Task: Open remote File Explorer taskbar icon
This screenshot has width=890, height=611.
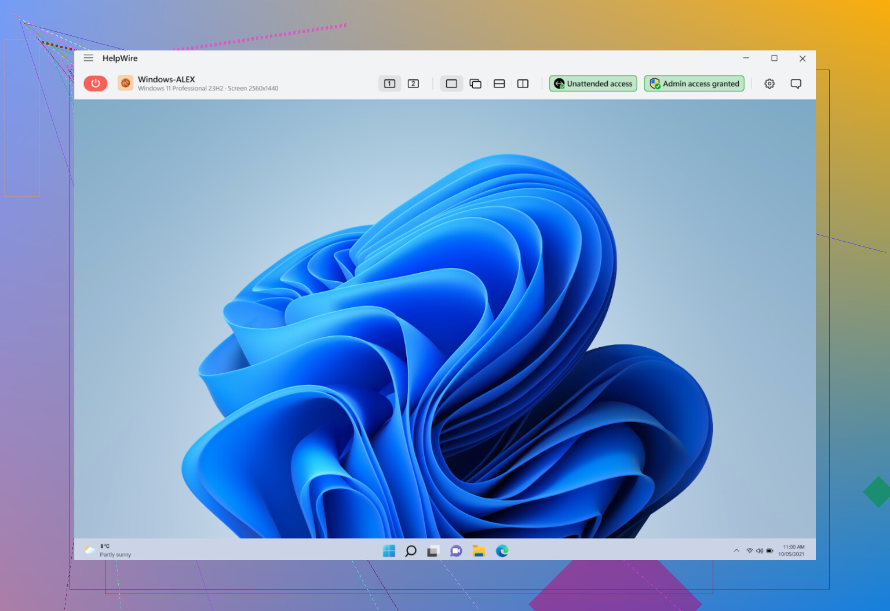Action: 479,551
